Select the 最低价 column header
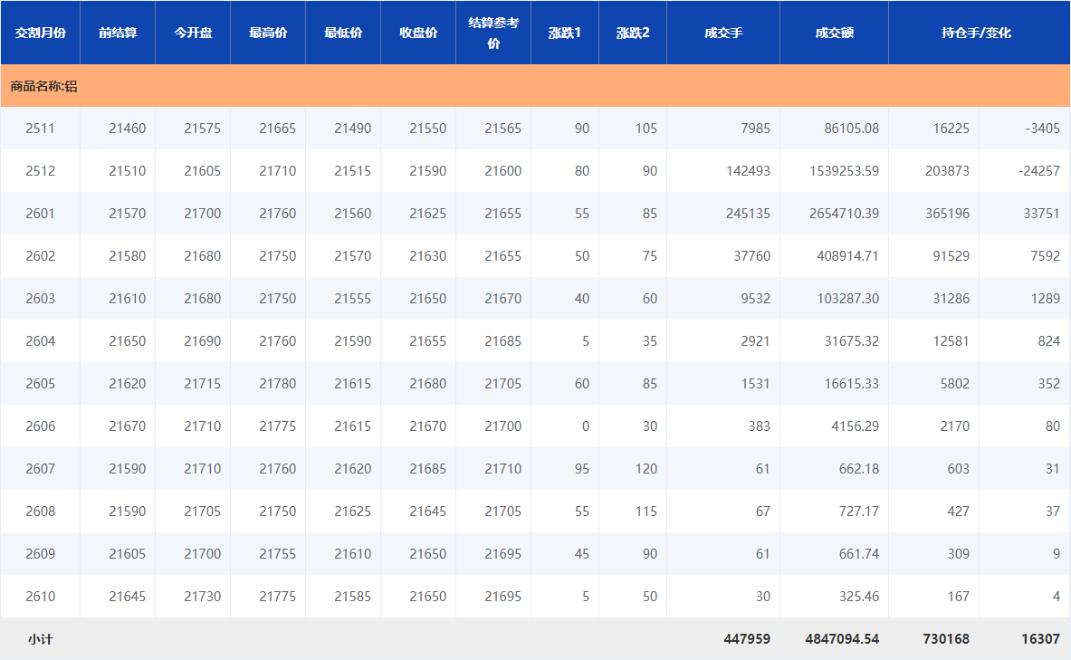Screen dimensions: 1071x660 coord(343,33)
